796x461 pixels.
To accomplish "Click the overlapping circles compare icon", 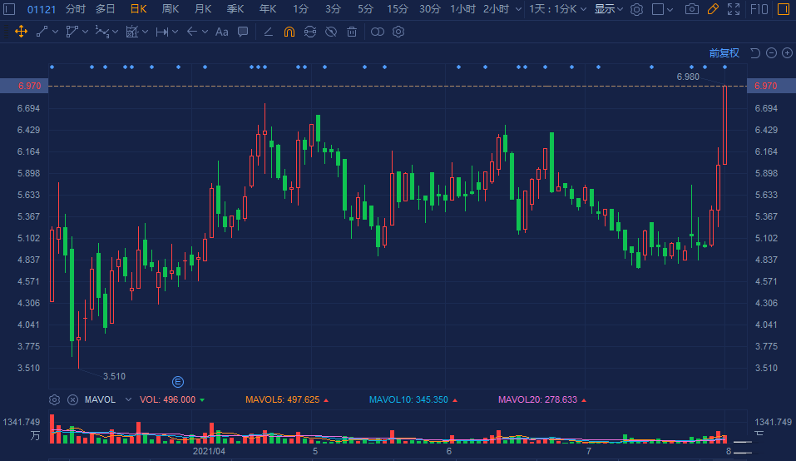I will (x=378, y=32).
